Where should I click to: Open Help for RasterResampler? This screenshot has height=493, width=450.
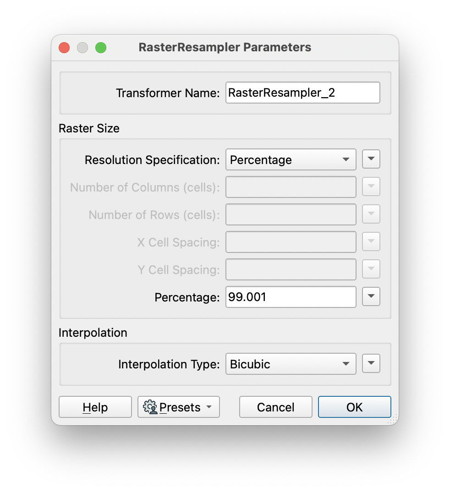(x=95, y=407)
